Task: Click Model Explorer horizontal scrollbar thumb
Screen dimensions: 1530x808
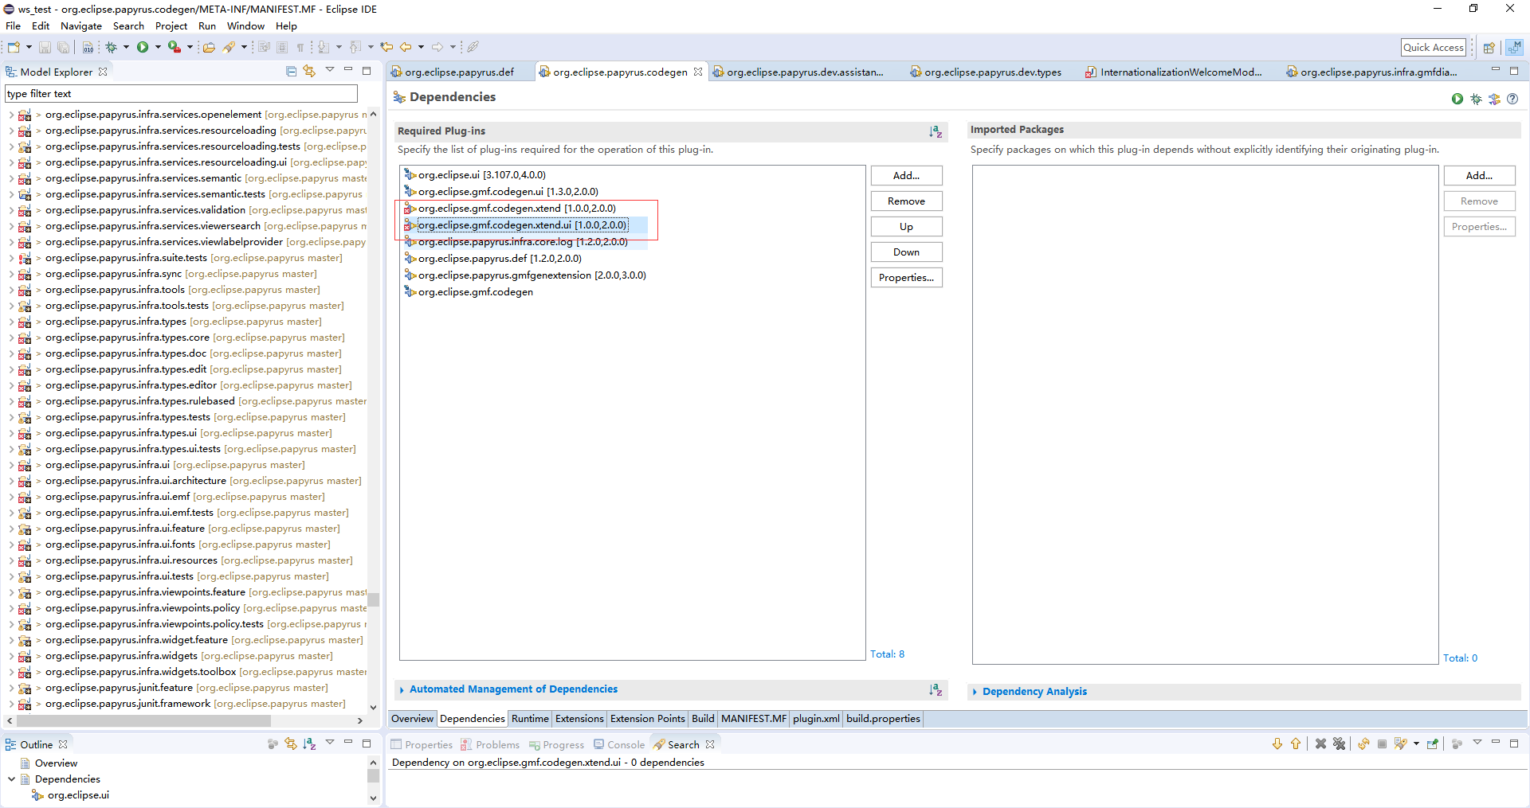Action: click(143, 720)
